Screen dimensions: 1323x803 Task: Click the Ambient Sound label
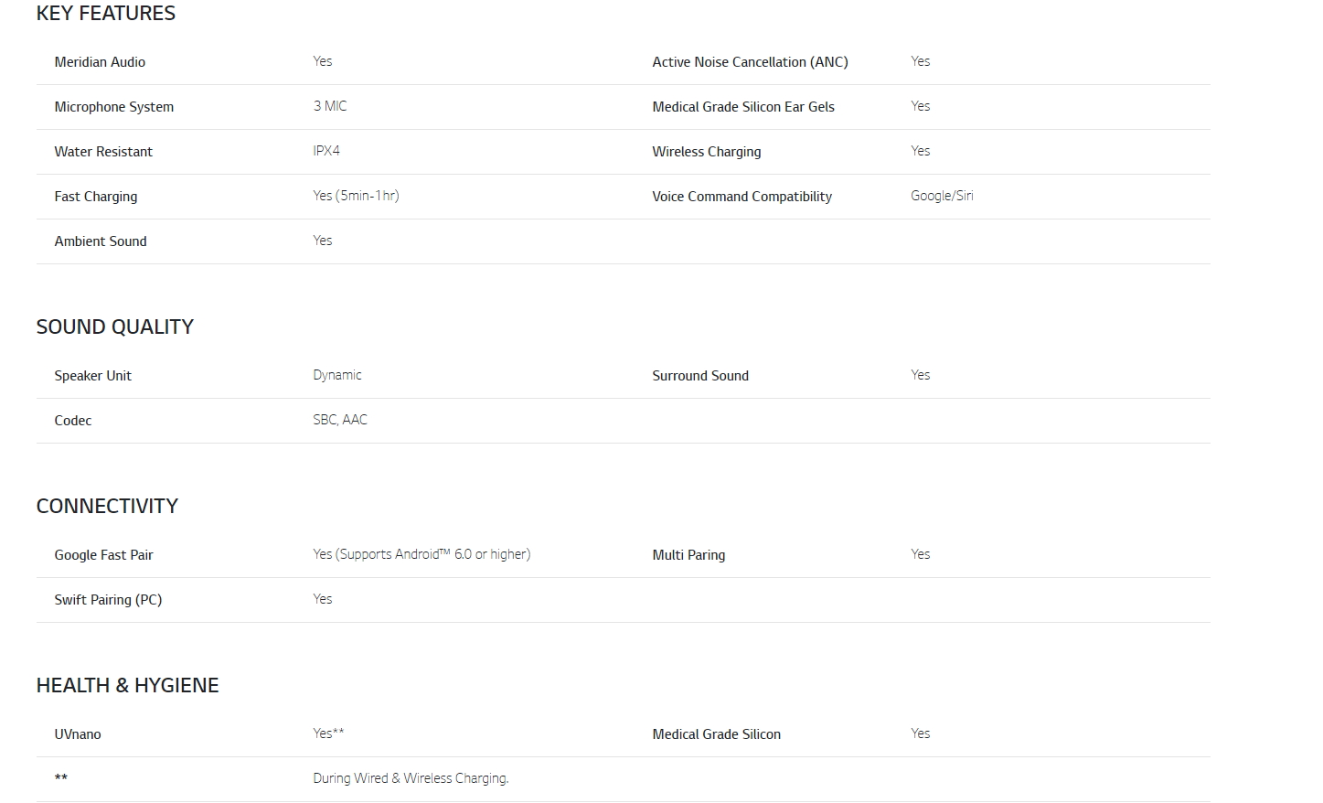101,241
